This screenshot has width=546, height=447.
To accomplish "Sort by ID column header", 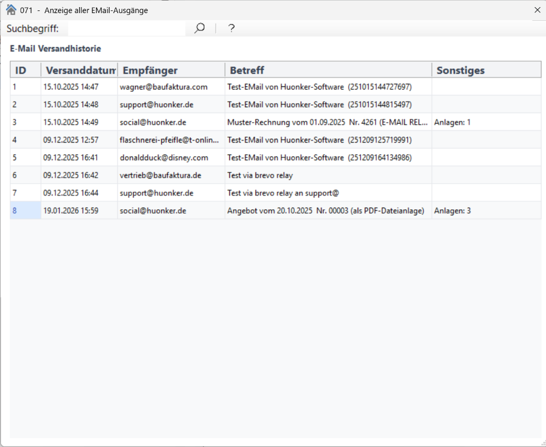I will (26, 70).
